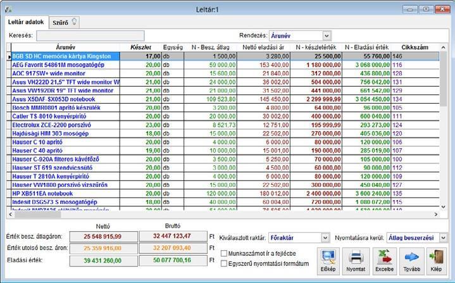Click the lightbulb icon on Szűrő tab
The image size is (455, 283).
click(74, 22)
